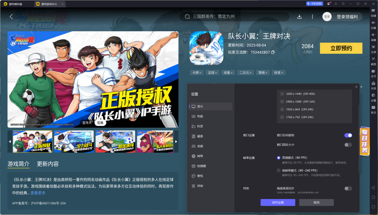Copy the player group number icon
The height and width of the screenshot is (215, 378).
coord(273,52)
